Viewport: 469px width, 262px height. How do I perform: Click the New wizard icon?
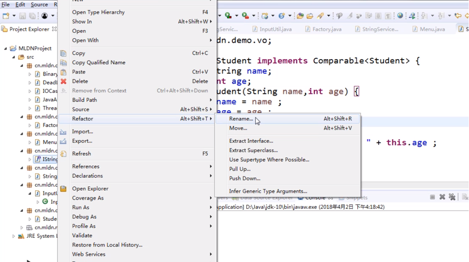click(6, 16)
